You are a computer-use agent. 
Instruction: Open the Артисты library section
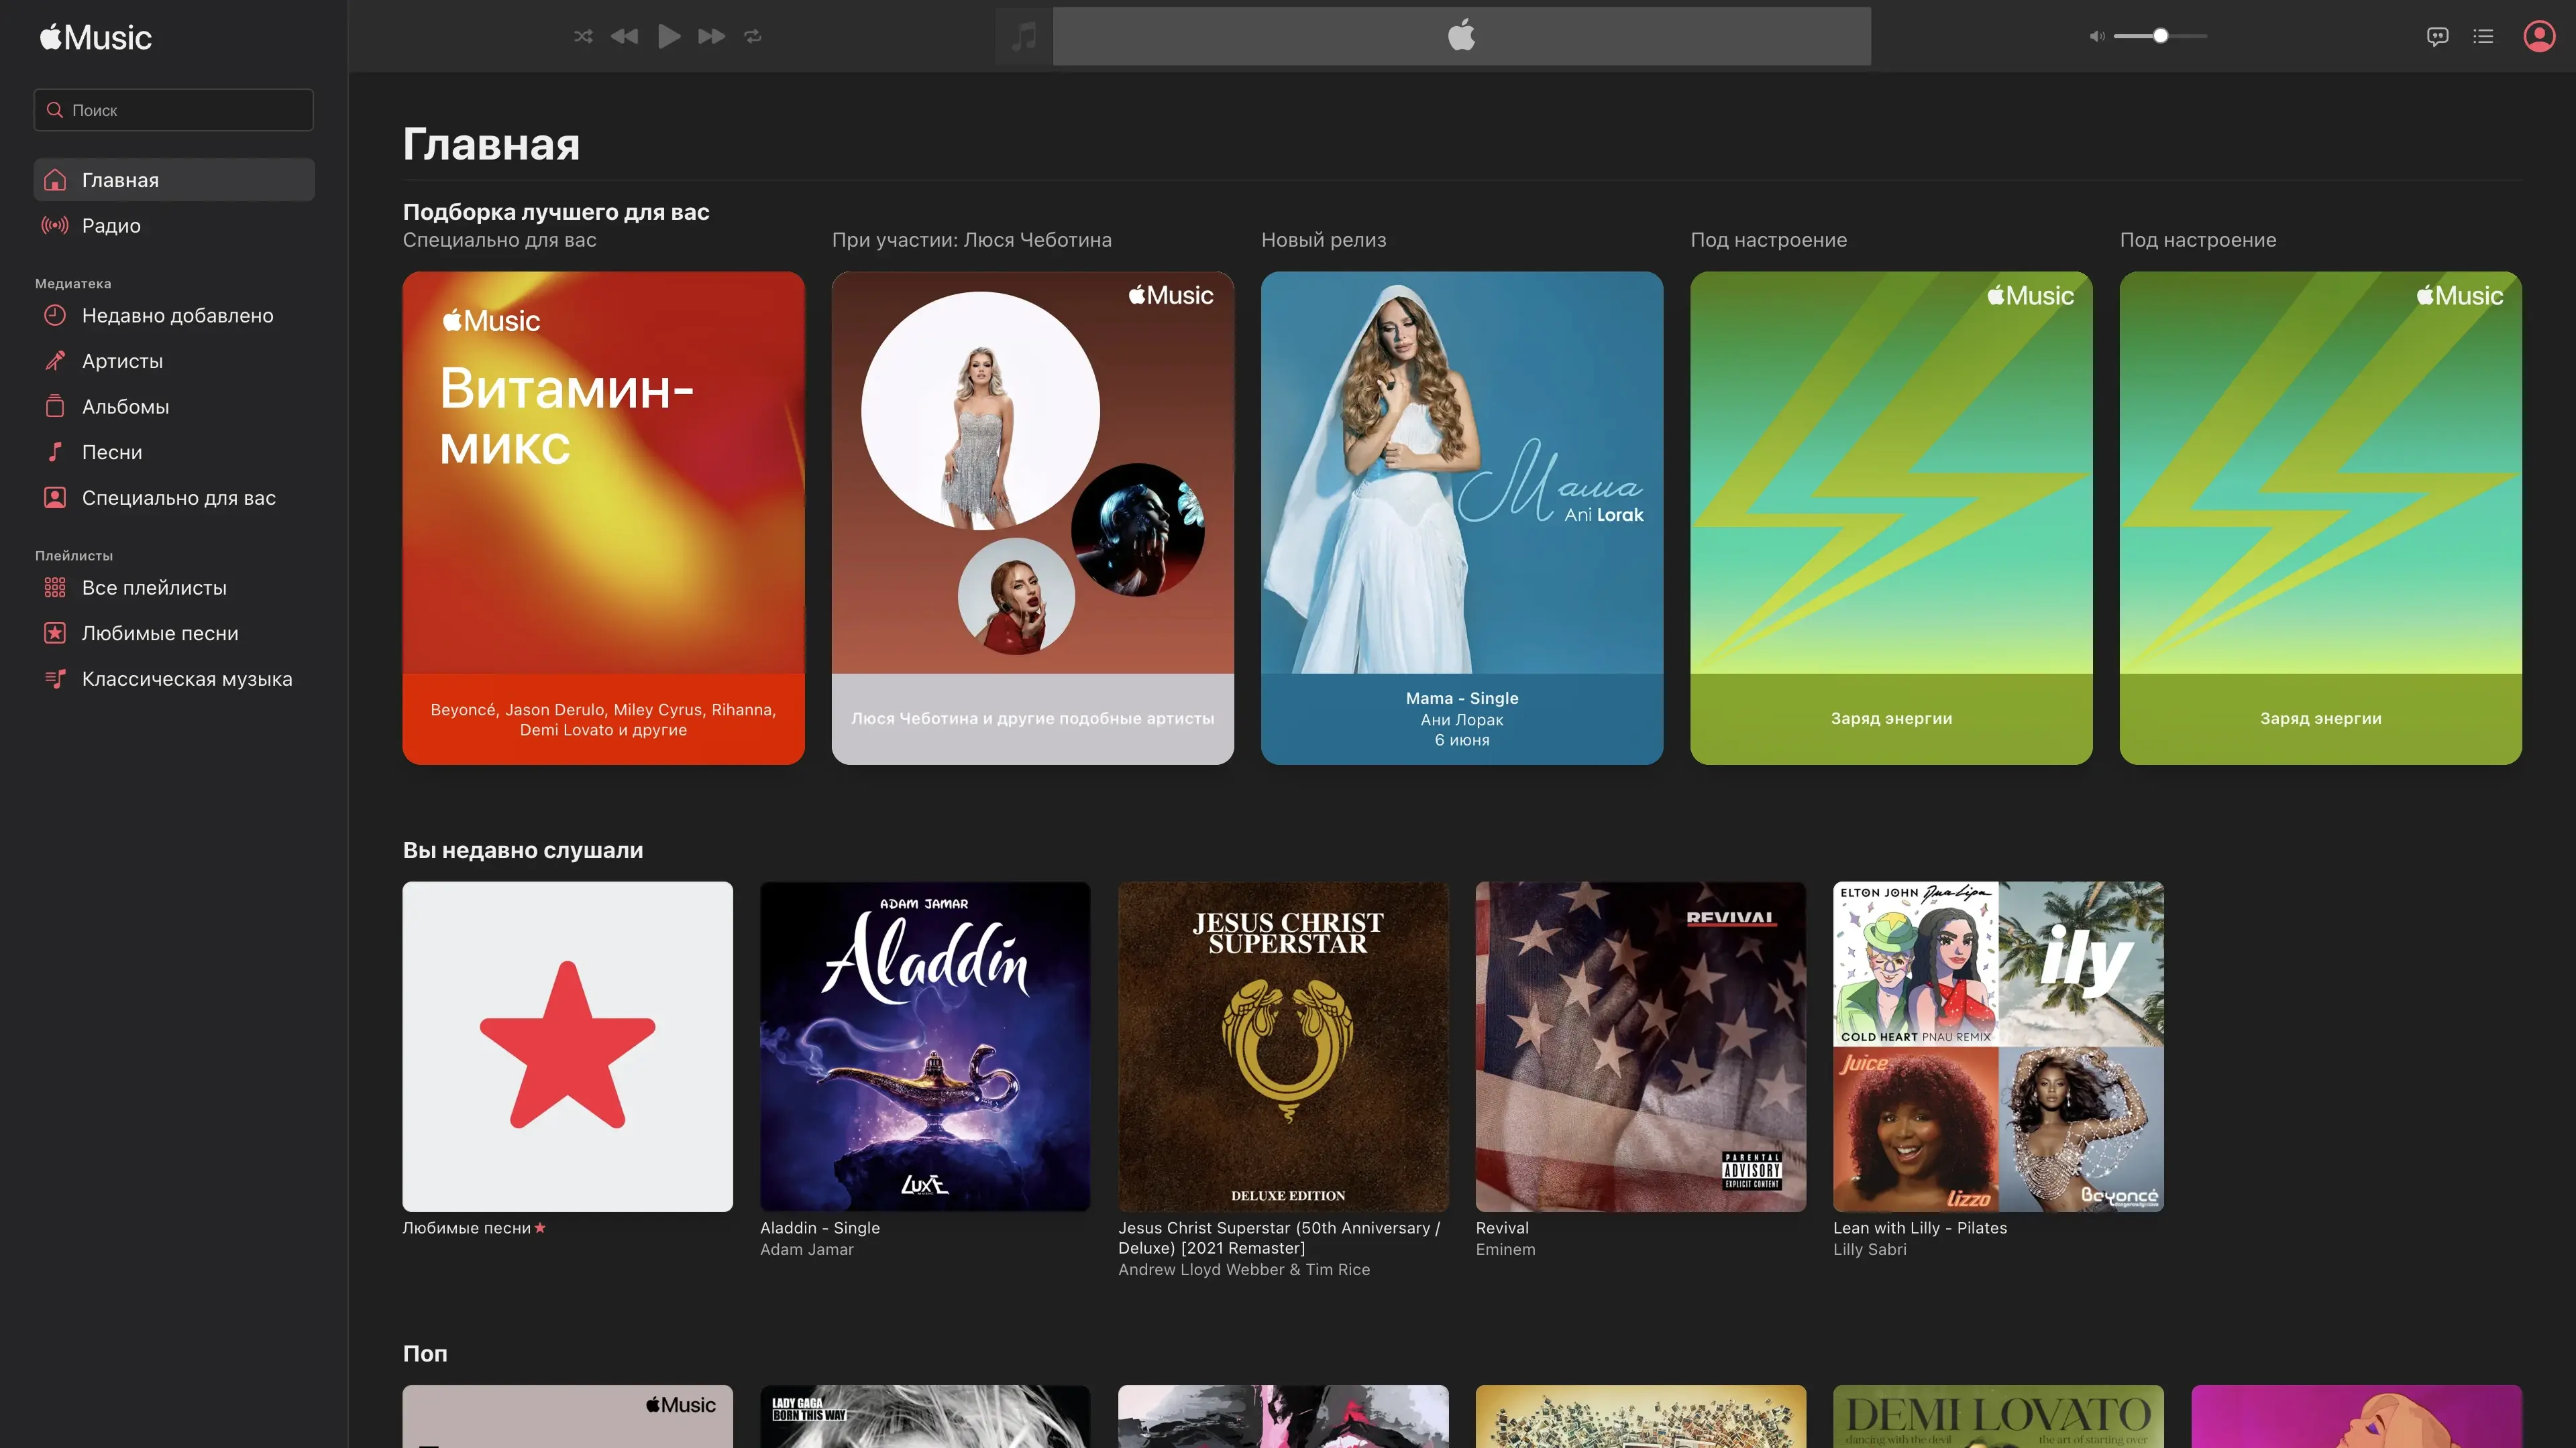(122, 362)
